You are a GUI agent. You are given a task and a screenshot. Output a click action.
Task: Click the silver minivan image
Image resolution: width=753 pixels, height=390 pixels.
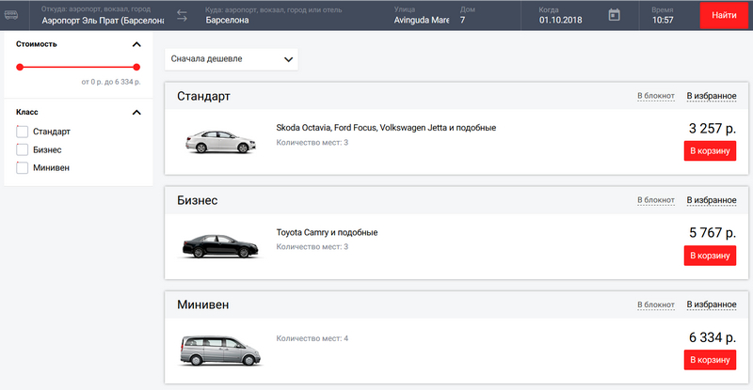click(x=217, y=350)
